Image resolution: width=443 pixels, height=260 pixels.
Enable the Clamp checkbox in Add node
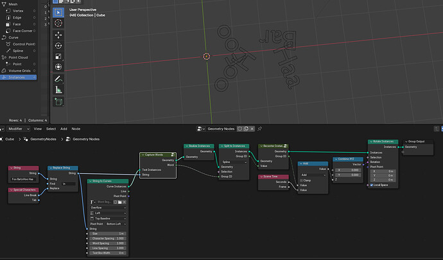point(302,180)
